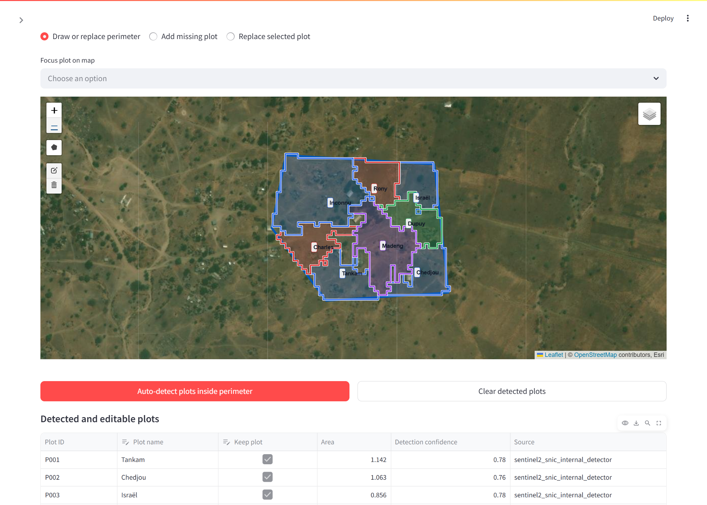The height and width of the screenshot is (505, 707).
Task: Select Replace selected plot radio option
Action: point(268,36)
